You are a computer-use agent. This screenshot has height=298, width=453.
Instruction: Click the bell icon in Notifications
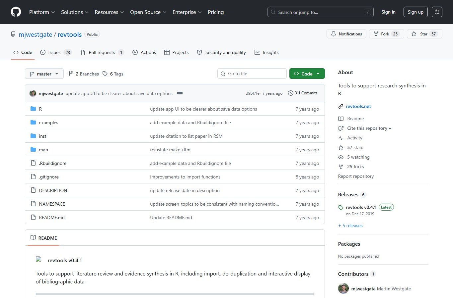coord(334,34)
